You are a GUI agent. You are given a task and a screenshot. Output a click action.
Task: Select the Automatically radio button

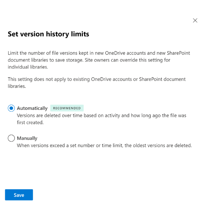(11, 108)
